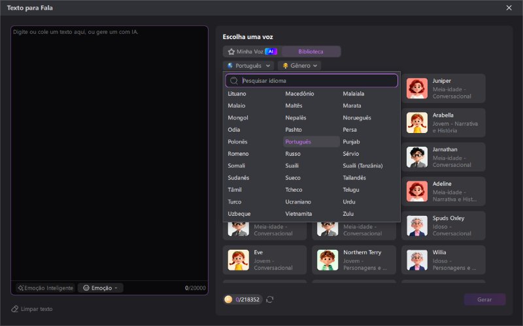Select the Juniper voice avatar
Viewport: 523px width, 326px height.
pyautogui.click(x=417, y=89)
